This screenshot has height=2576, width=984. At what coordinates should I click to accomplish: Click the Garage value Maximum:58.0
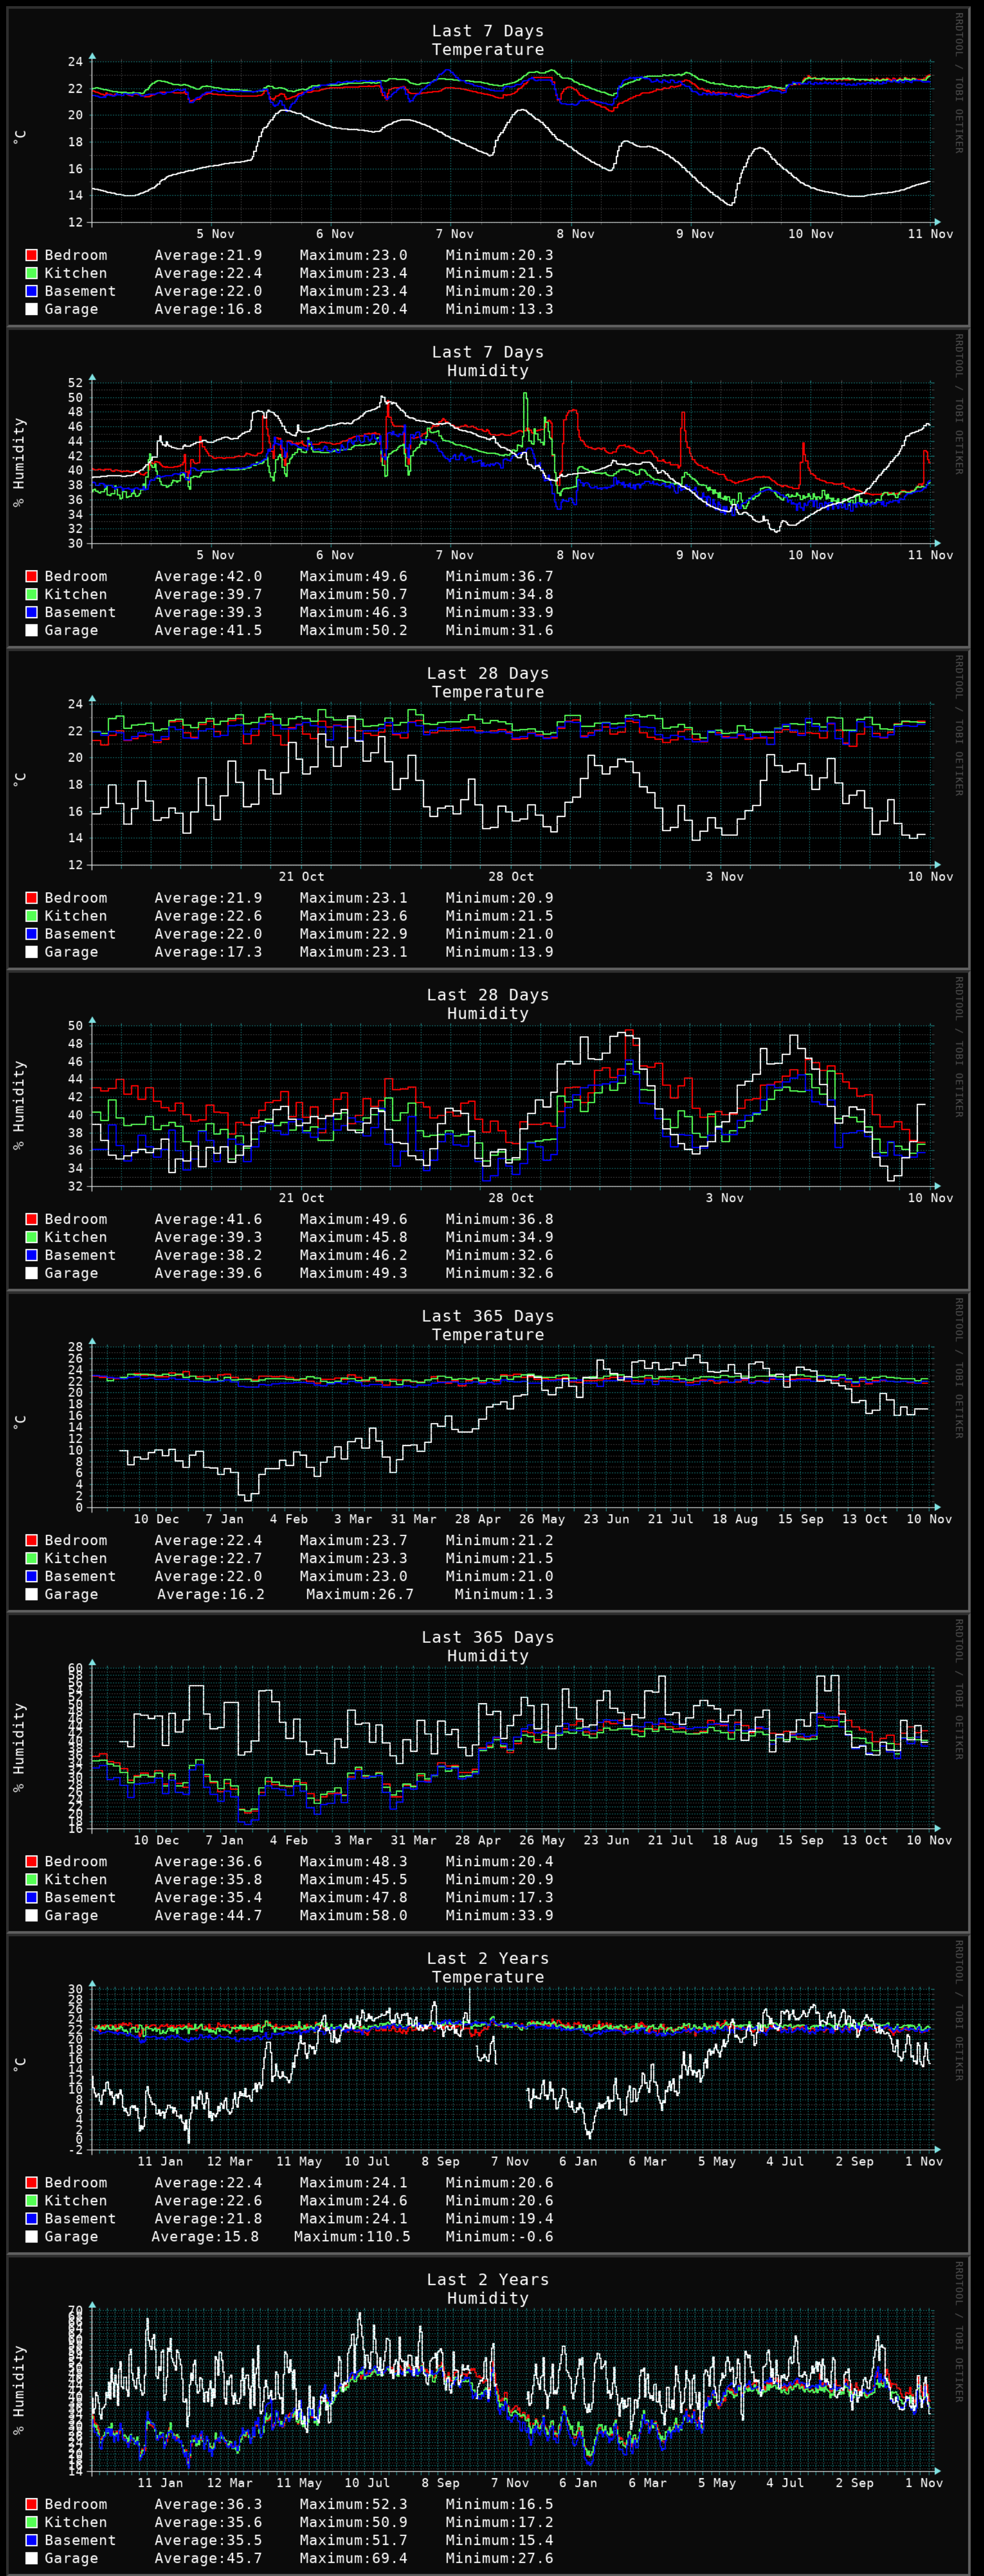353,1915
